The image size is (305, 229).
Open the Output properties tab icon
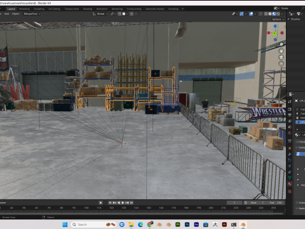(290, 115)
